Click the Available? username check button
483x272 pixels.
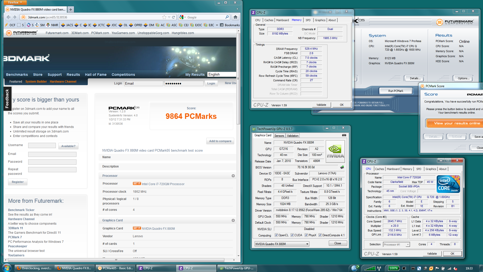[68, 146]
